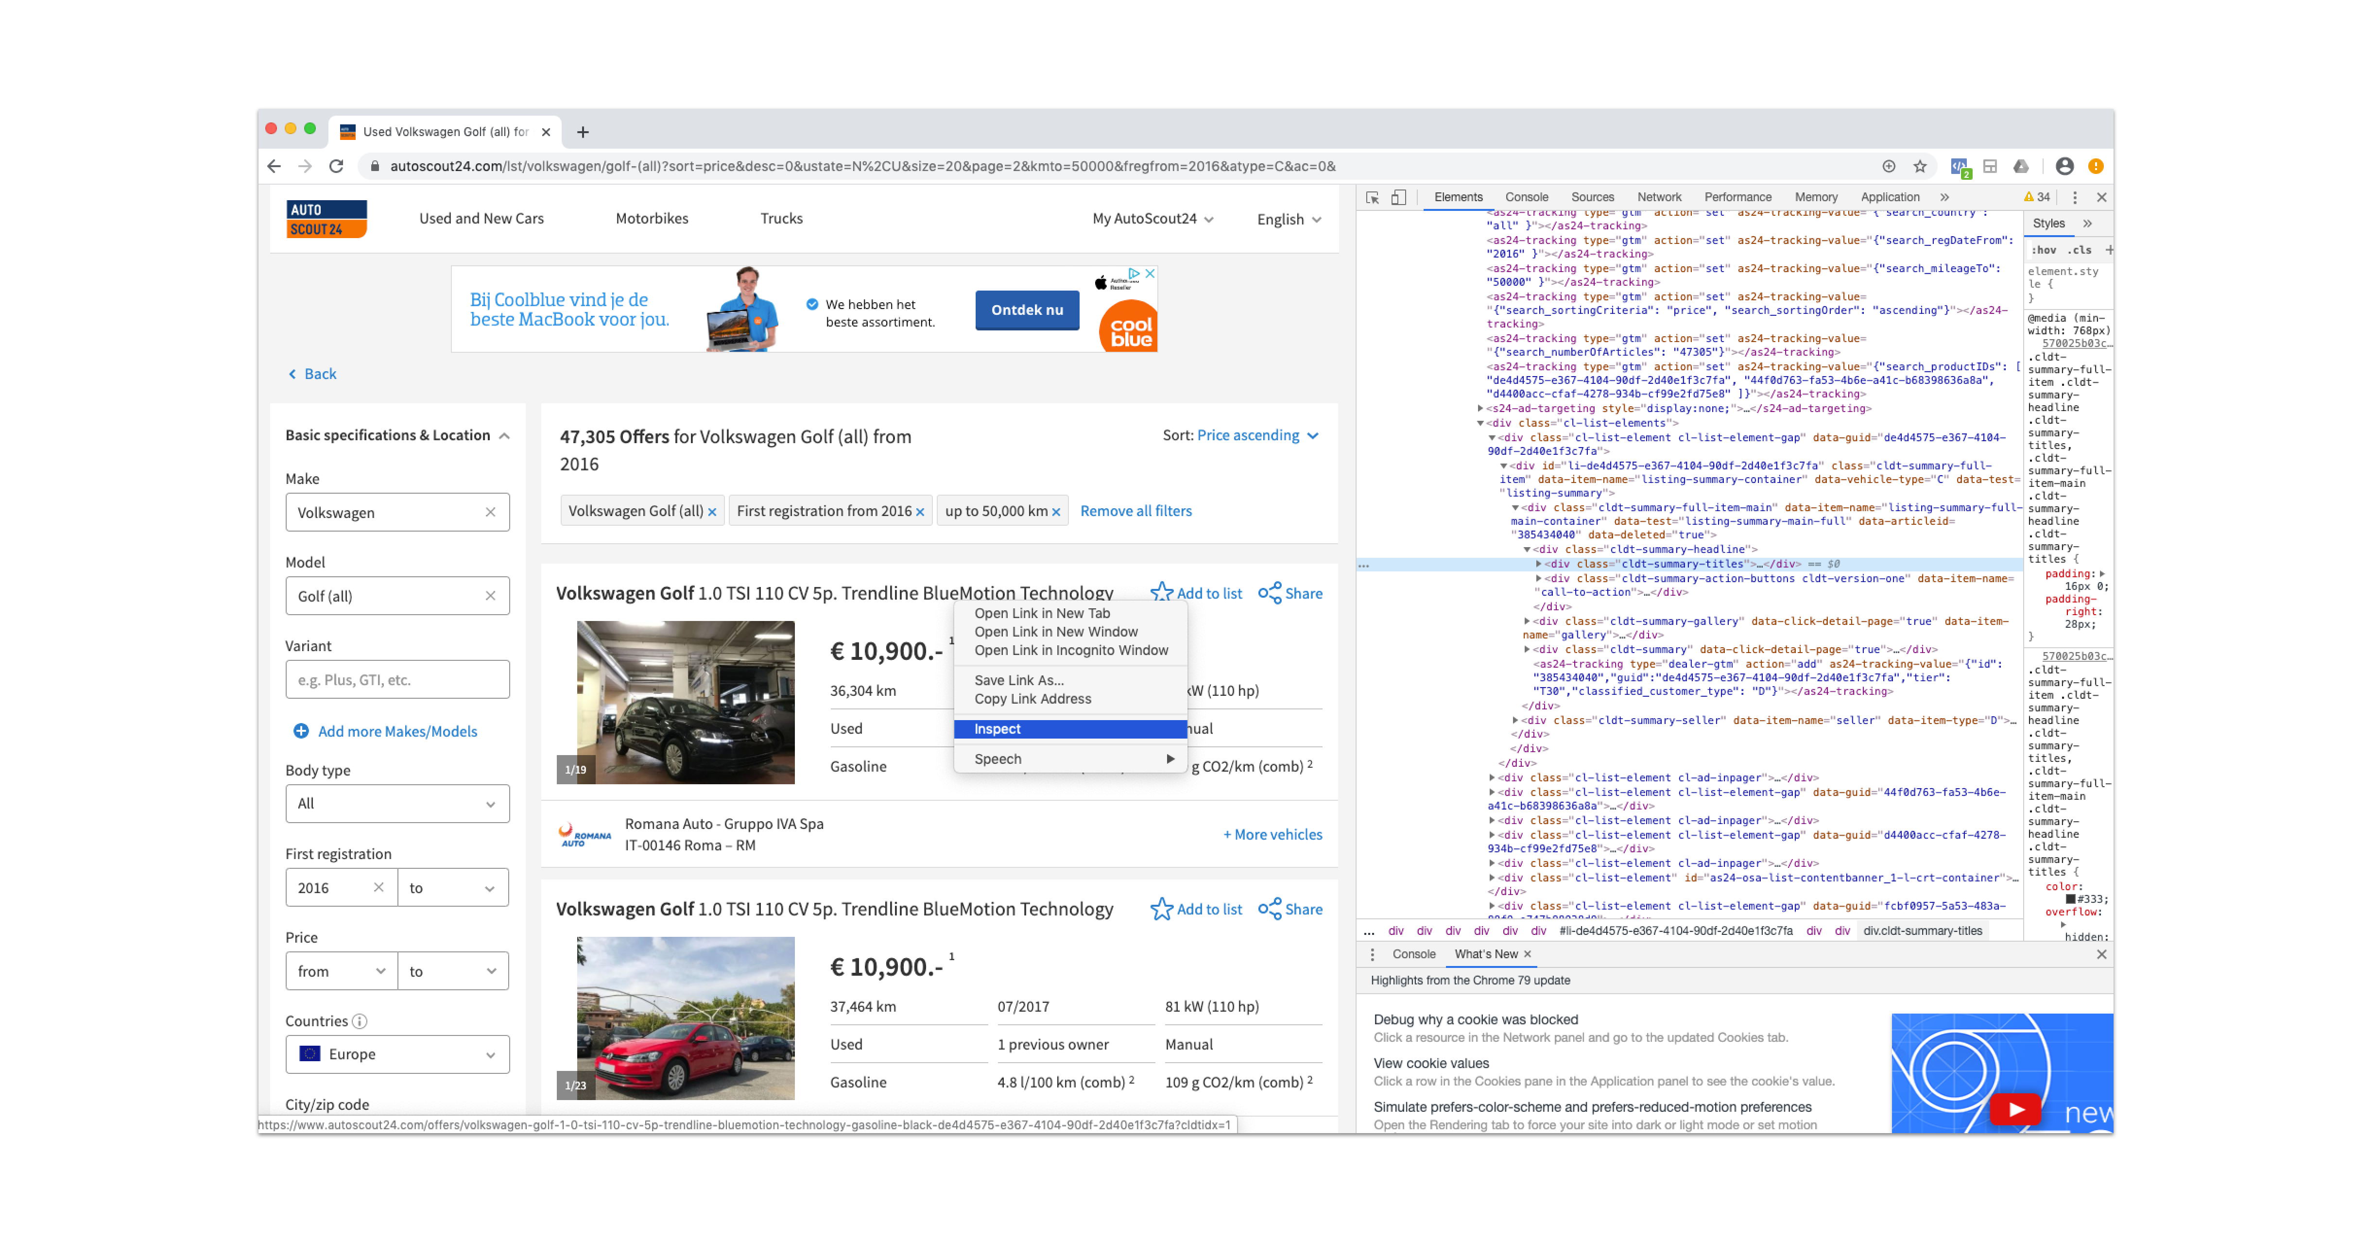Open Price 'from' dropdown

pos(341,971)
